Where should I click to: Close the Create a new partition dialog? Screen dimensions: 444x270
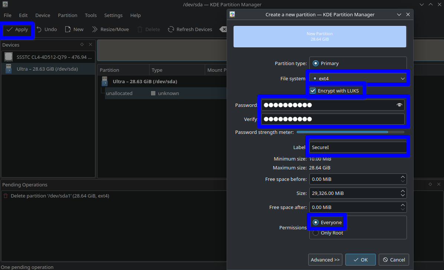click(x=408, y=14)
